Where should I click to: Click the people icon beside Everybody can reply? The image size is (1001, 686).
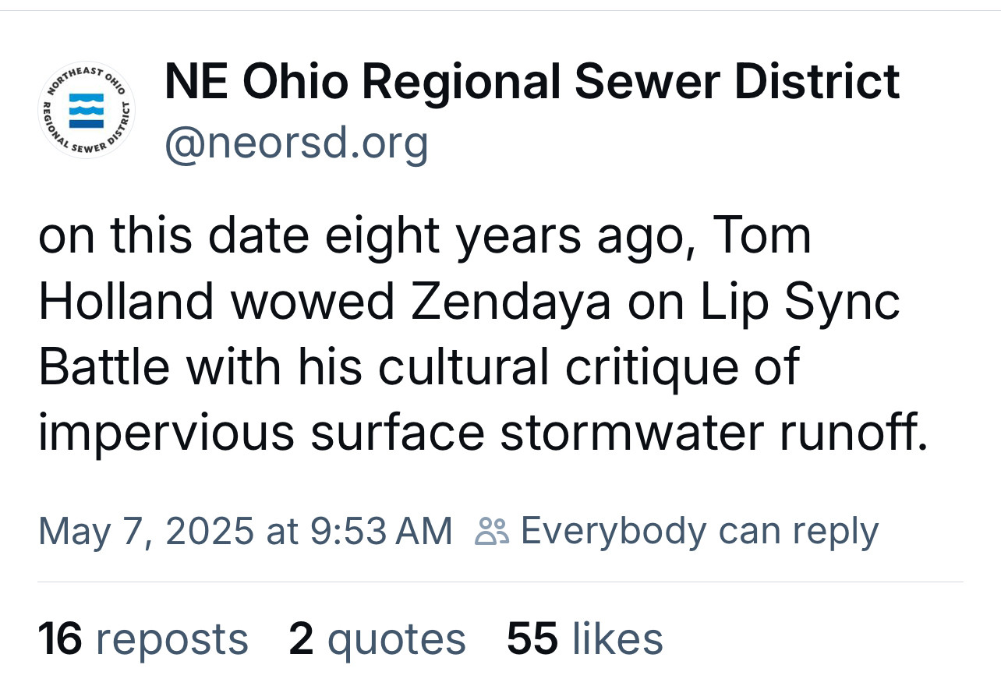coord(492,532)
